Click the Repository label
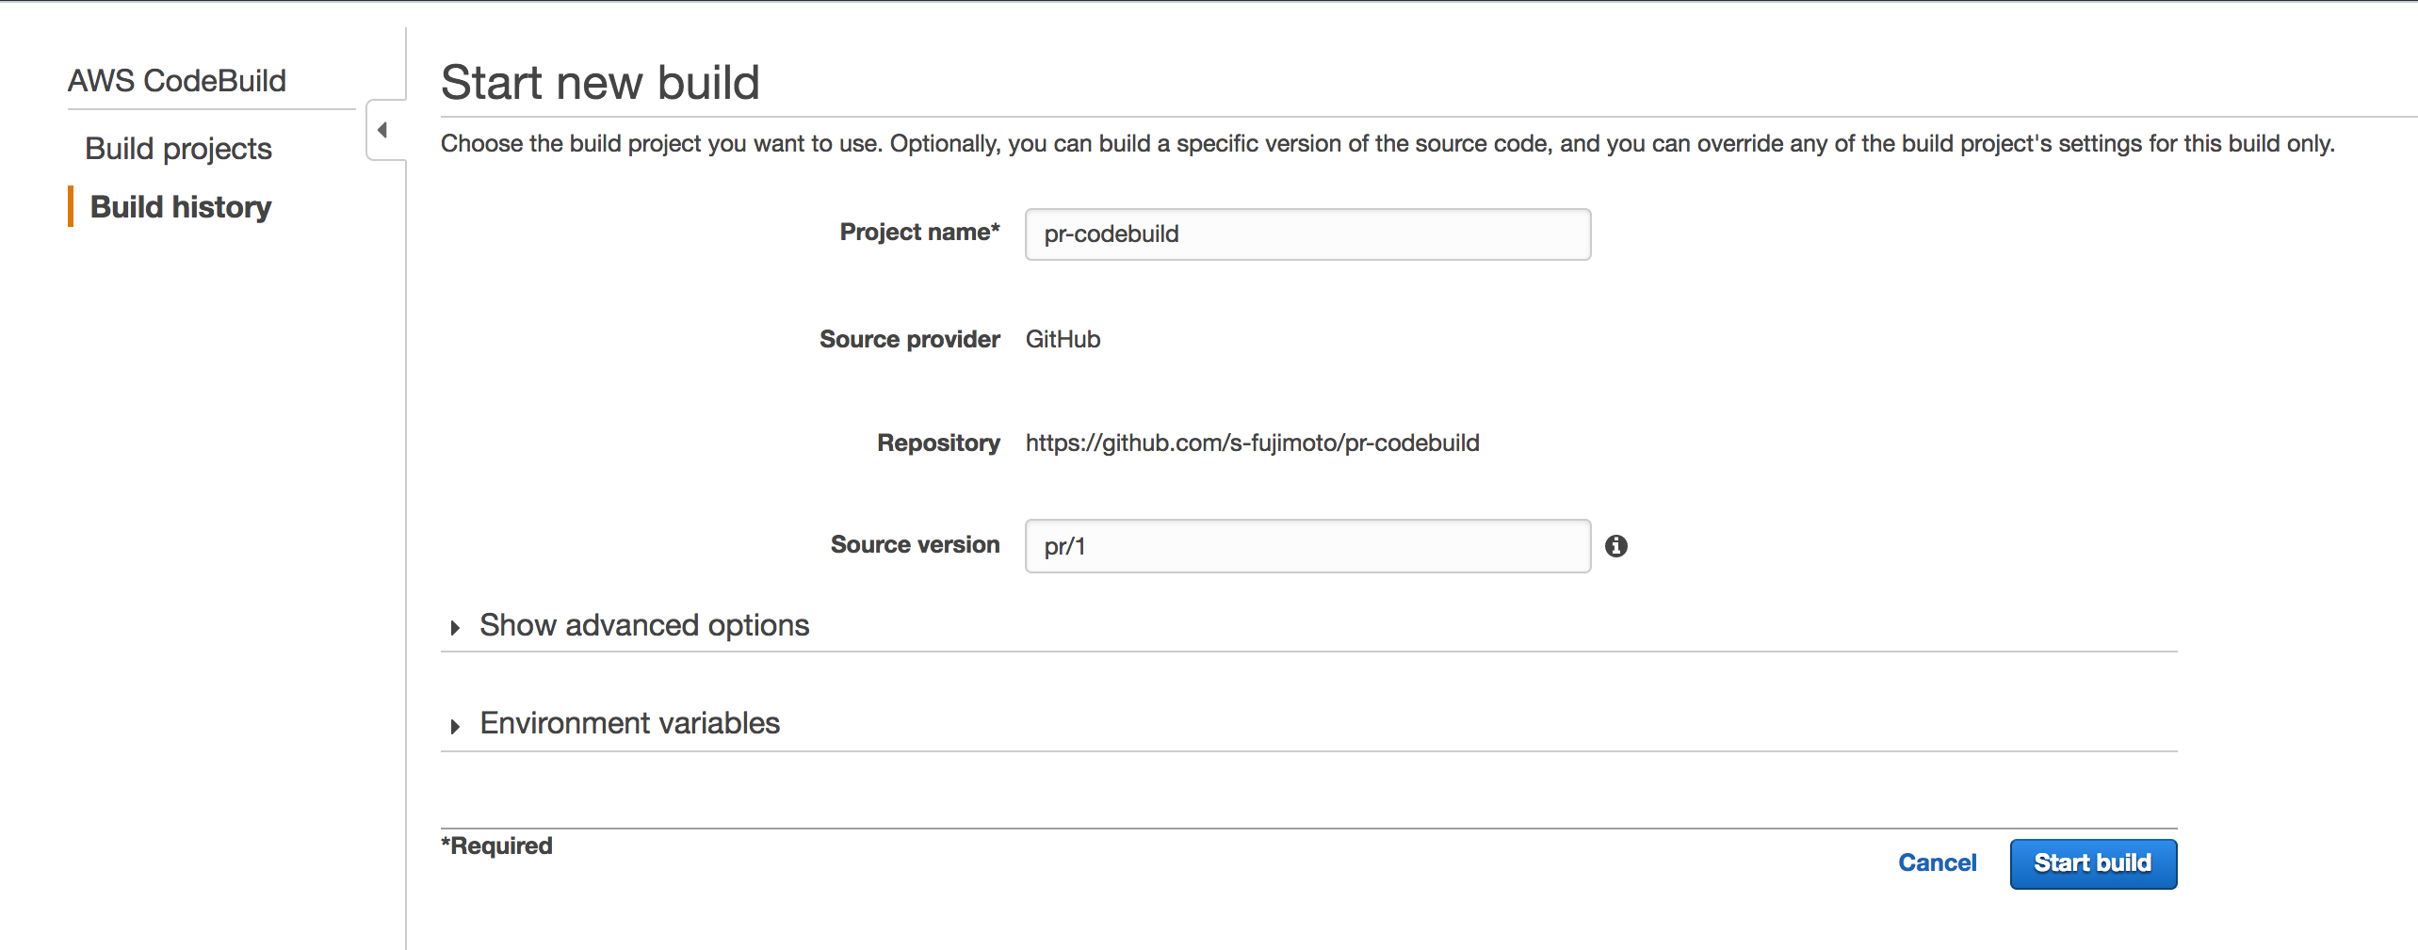The width and height of the screenshot is (2418, 950). click(x=938, y=443)
